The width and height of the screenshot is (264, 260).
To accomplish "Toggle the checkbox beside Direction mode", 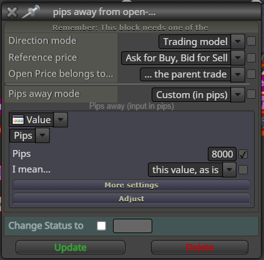I will [252, 41].
